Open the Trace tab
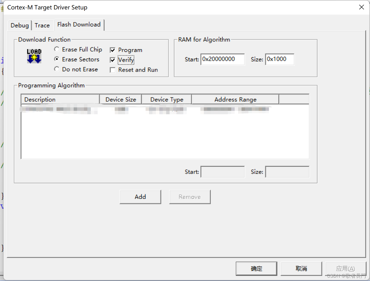370x281 pixels. point(42,25)
